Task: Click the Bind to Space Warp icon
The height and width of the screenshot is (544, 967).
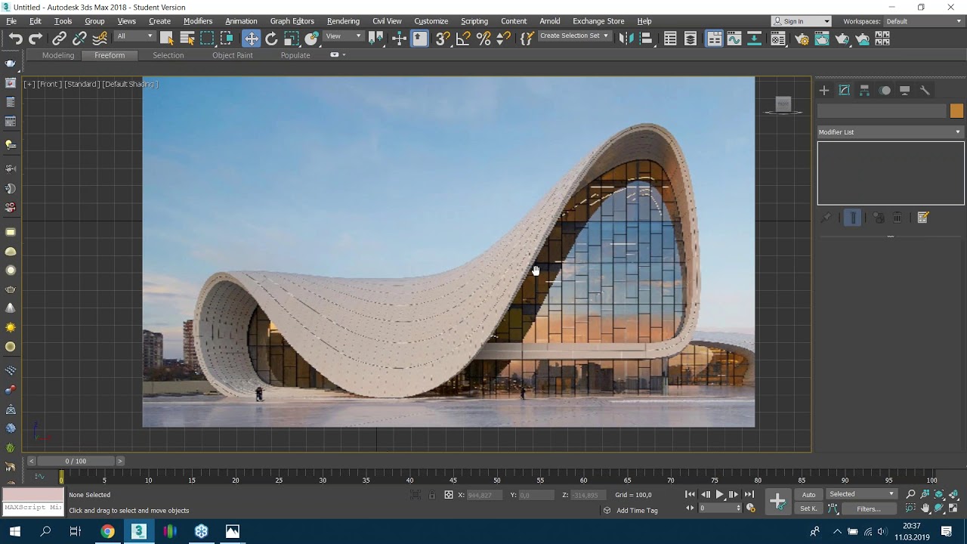Action: 99,39
